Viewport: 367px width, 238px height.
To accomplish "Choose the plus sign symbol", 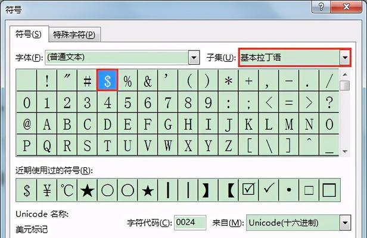I will click(248, 80).
